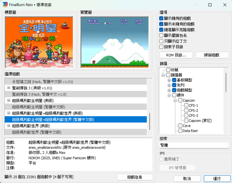Check the 硬件 filter checkbox
This screenshot has height=183, width=232.
point(174,95)
